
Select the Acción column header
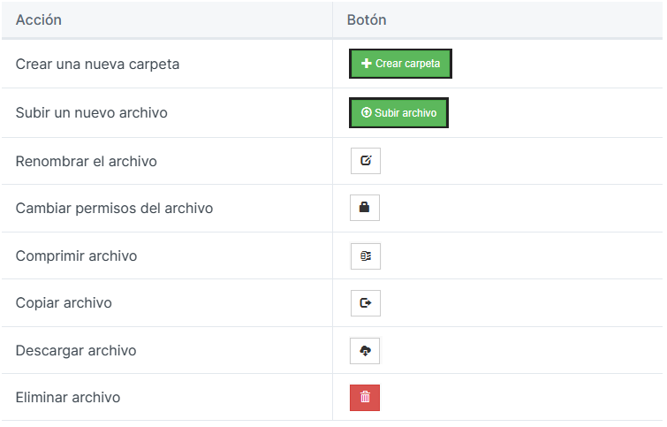(x=39, y=20)
